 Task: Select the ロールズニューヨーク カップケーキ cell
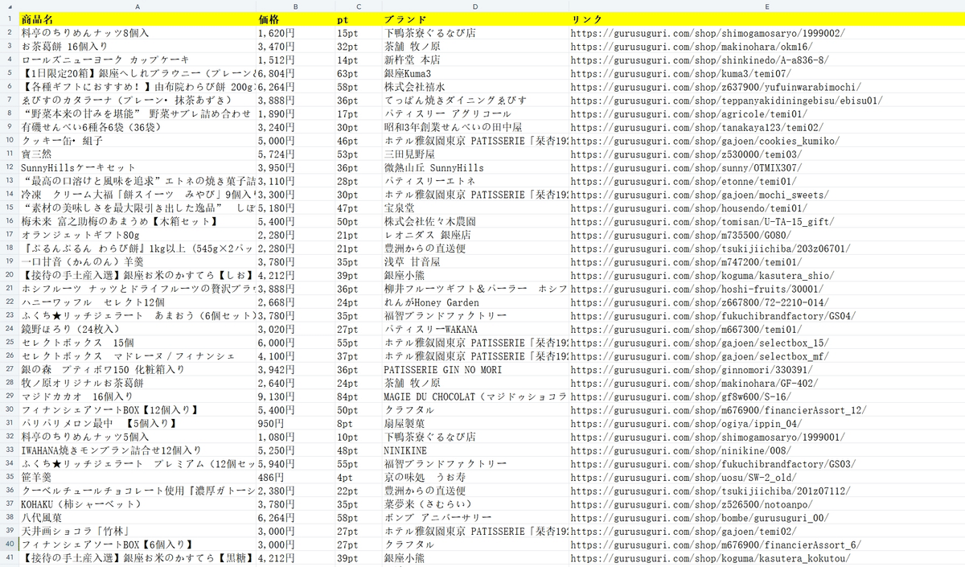coord(138,60)
